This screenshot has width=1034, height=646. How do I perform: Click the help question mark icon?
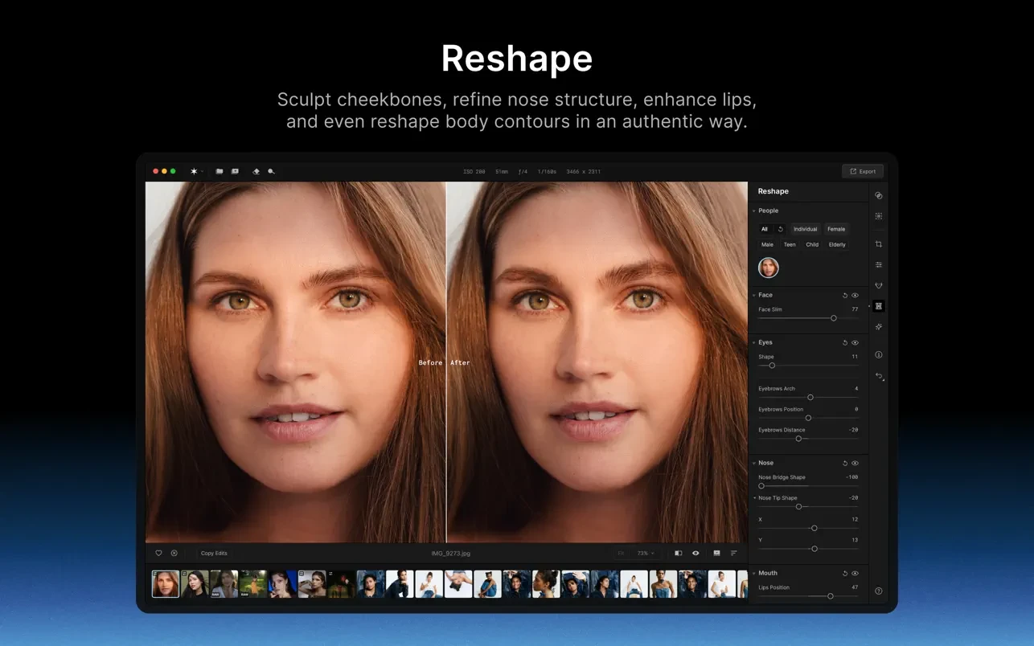(879, 591)
